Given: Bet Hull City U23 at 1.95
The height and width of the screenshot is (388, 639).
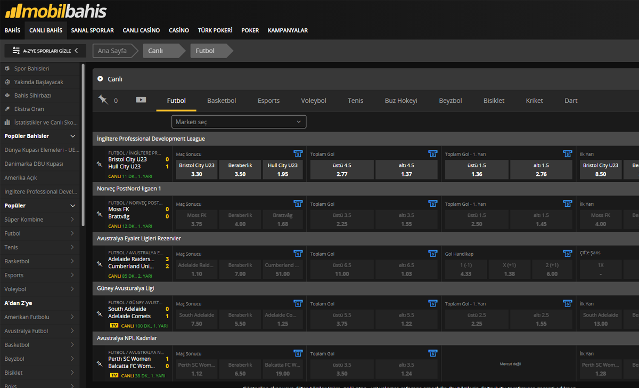Looking at the screenshot, I should [283, 170].
